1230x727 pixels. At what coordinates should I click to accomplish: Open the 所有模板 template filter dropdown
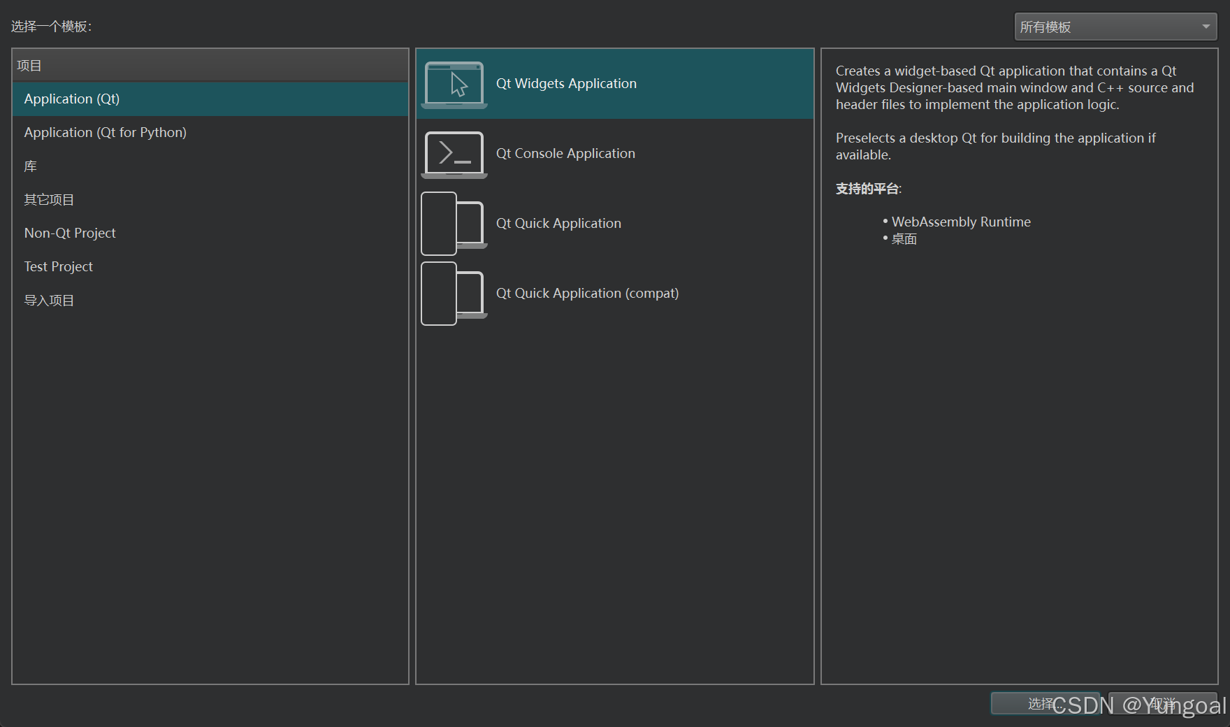[x=1115, y=27]
